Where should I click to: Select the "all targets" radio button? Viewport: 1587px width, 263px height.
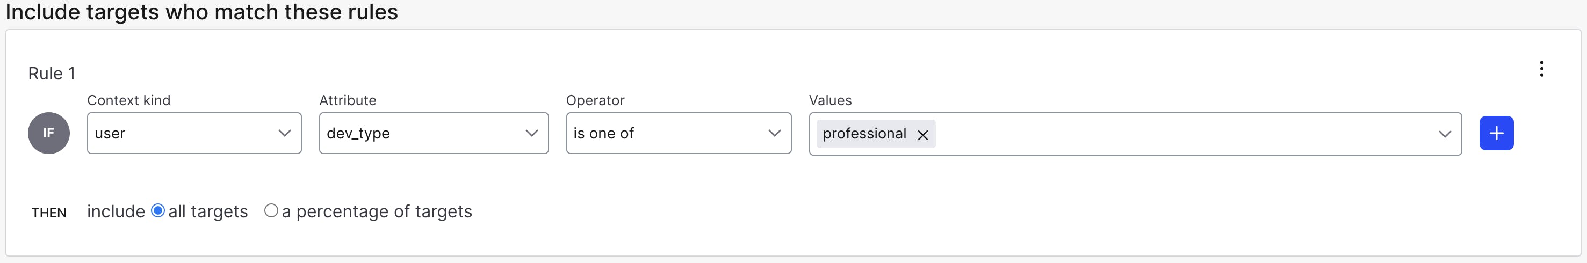pyautogui.click(x=158, y=210)
